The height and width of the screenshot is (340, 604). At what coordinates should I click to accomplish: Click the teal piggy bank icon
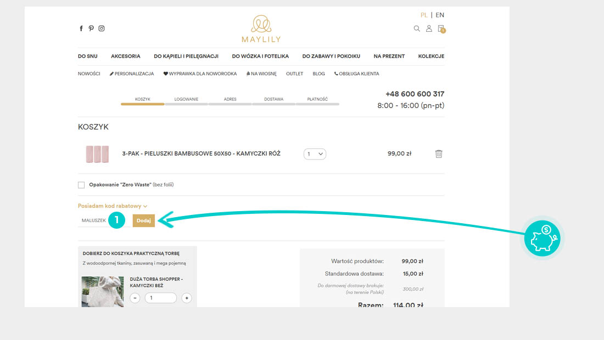542,239
